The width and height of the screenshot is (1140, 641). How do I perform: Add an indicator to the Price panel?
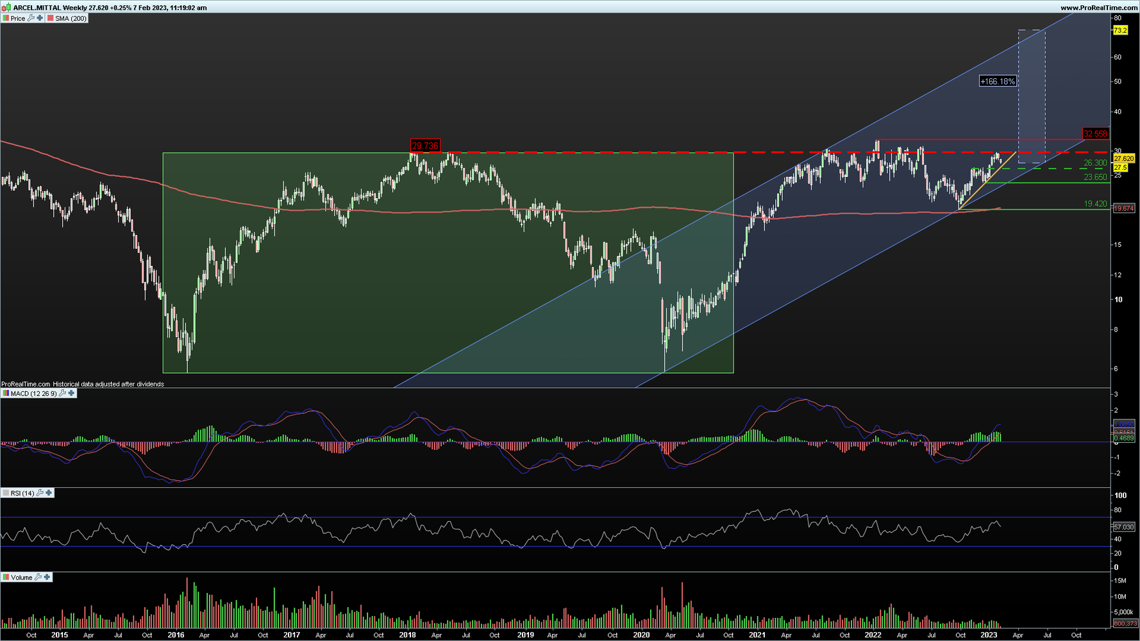click(40, 18)
